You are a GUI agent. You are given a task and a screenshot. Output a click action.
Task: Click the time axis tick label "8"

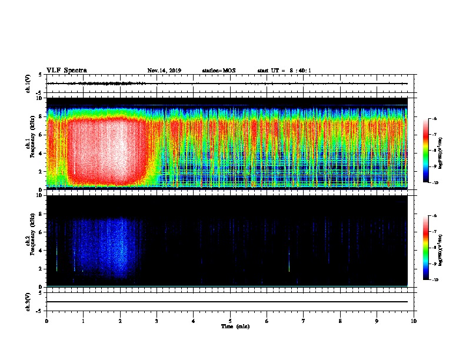pyautogui.click(x=340, y=321)
